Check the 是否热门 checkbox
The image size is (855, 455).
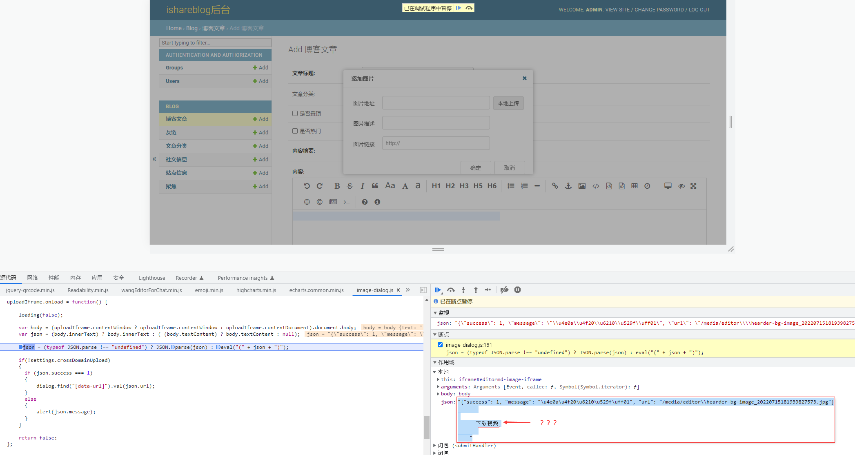295,131
